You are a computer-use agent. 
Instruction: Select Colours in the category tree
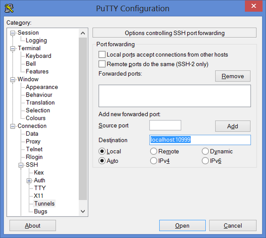tap(35, 118)
